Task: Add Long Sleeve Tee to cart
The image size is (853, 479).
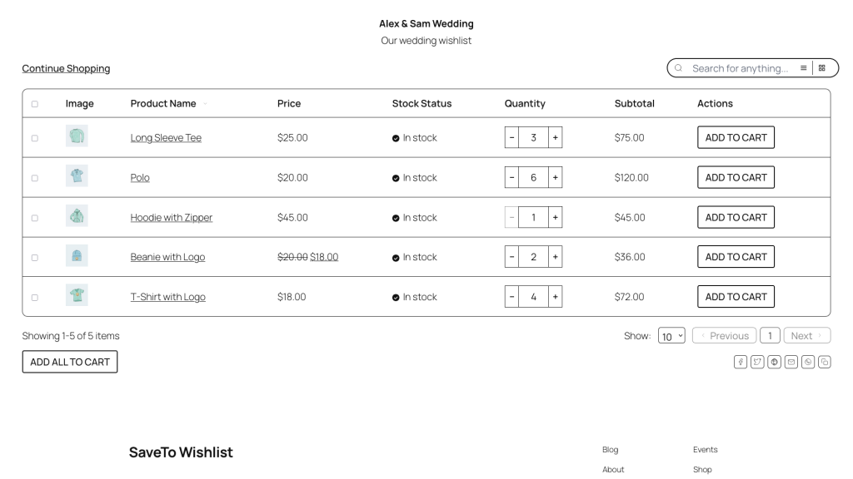Action: click(x=736, y=138)
